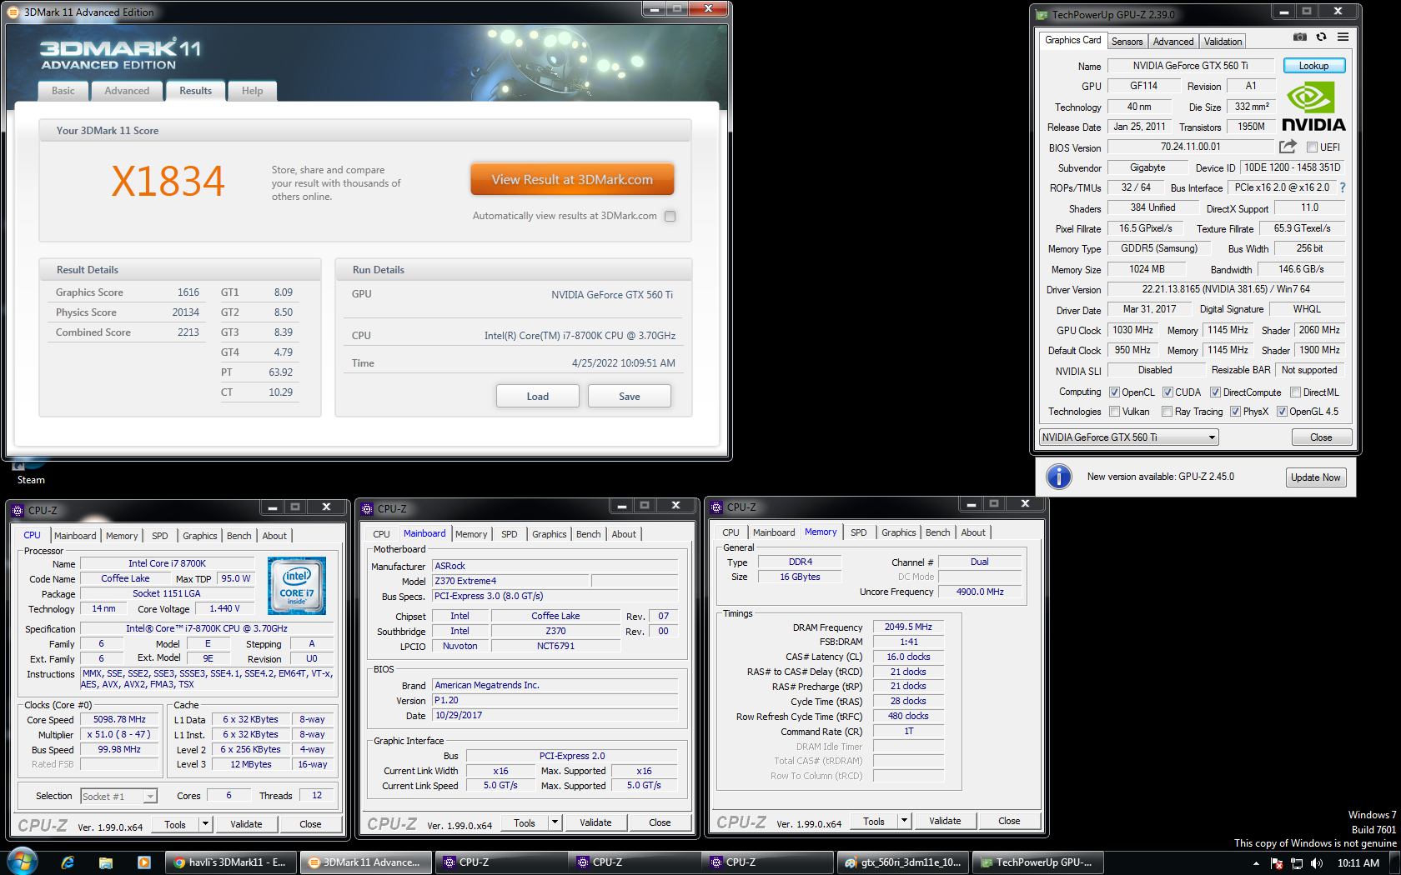Click the X1834 score text
This screenshot has height=875, width=1401.
point(168,182)
